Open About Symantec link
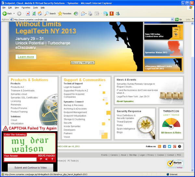The width and height of the screenshot is (195, 177). tap(125, 101)
